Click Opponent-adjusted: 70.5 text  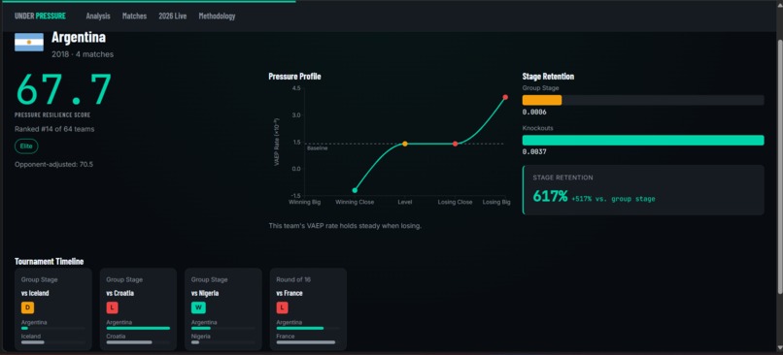point(54,164)
